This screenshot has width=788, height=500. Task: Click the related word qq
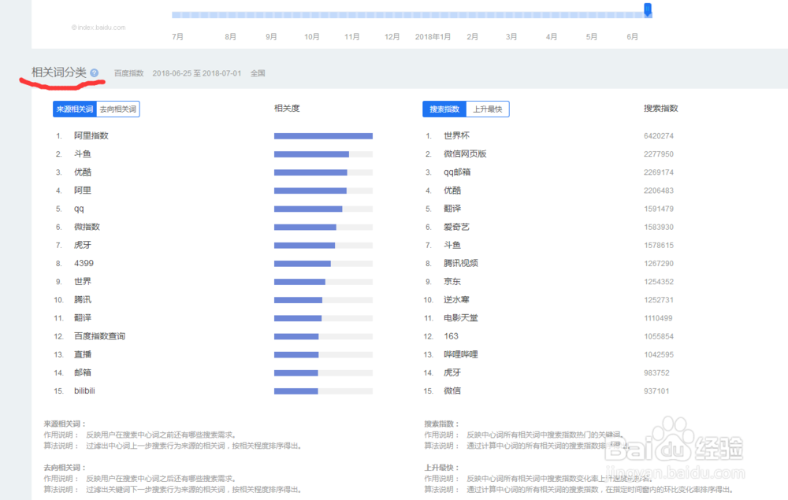[x=79, y=209]
